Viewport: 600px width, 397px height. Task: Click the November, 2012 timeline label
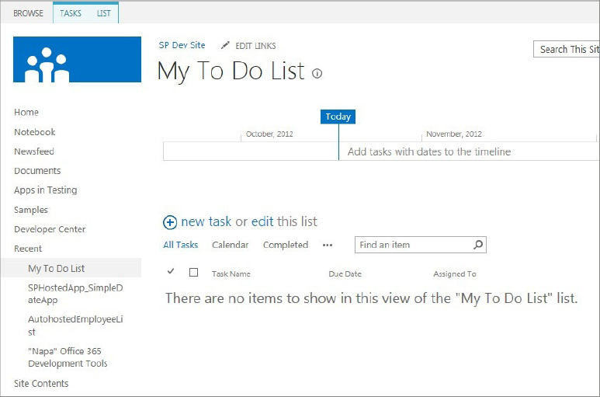click(454, 134)
